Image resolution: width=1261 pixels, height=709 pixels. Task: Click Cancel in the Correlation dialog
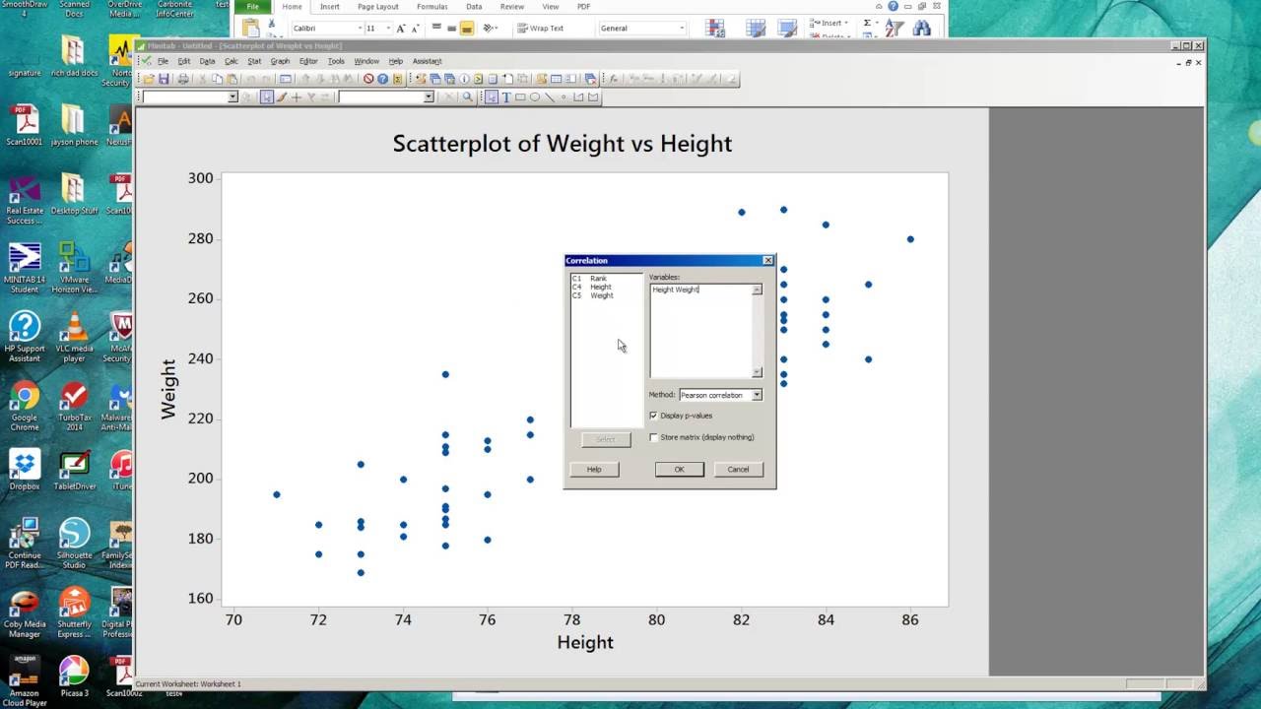(738, 470)
